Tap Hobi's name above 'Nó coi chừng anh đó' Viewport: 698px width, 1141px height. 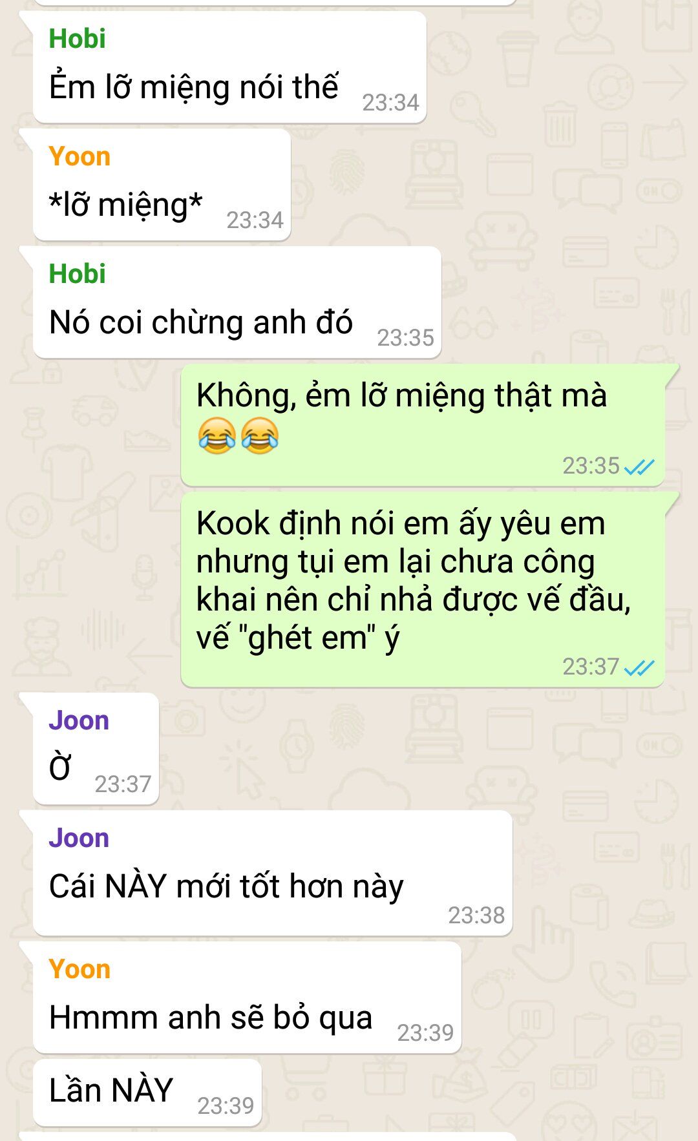(x=77, y=274)
